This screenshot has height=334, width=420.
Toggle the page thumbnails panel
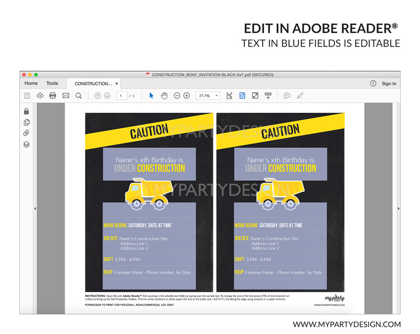pos(26,122)
